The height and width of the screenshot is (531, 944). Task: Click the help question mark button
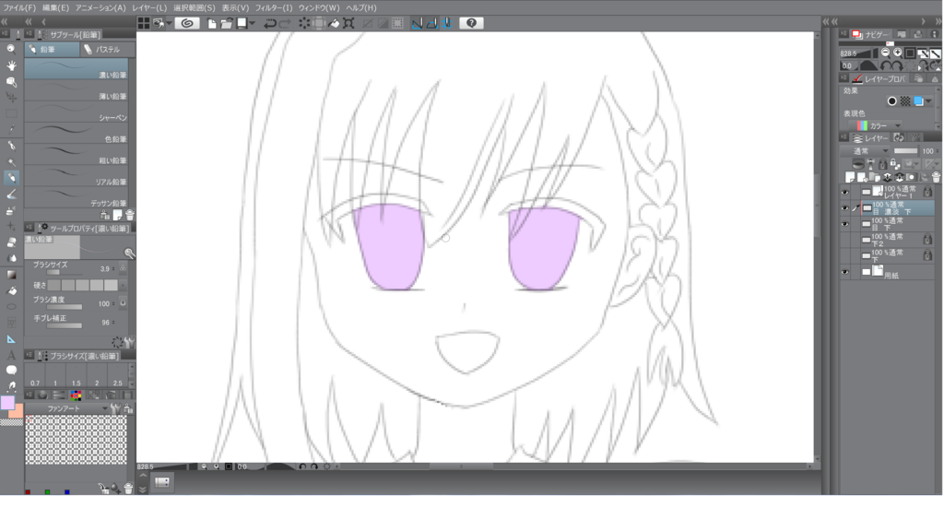pyautogui.click(x=471, y=23)
